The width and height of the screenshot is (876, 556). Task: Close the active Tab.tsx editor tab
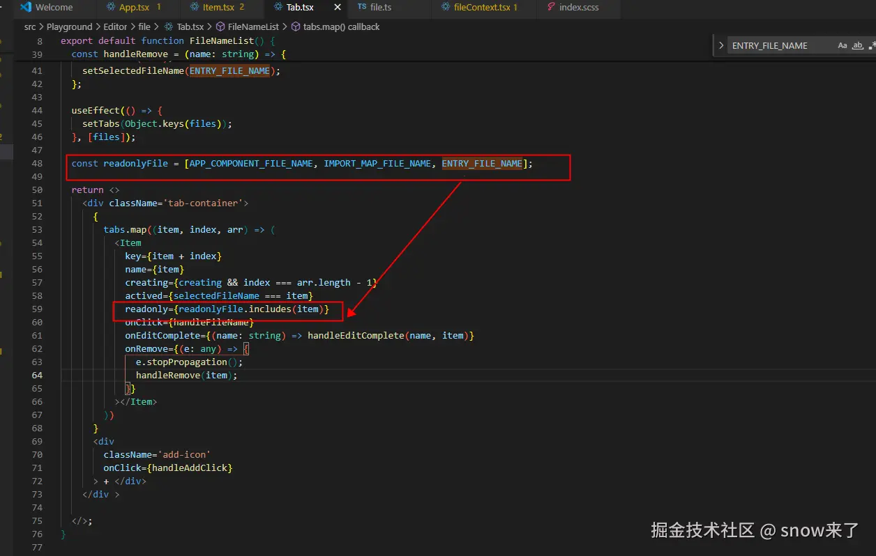(x=338, y=8)
